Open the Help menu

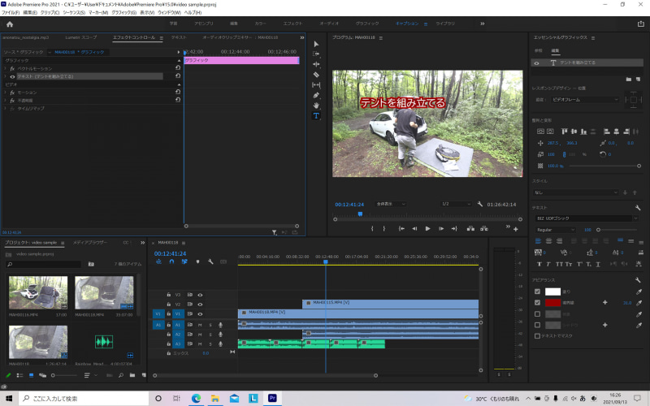pos(193,13)
